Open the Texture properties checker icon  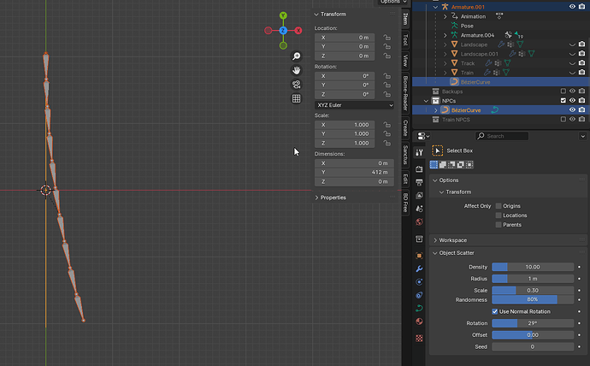419,338
